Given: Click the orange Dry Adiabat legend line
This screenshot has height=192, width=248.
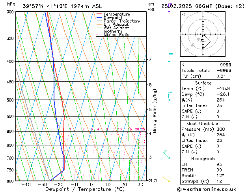Looking at the screenshot, I should [x=99, y=24].
